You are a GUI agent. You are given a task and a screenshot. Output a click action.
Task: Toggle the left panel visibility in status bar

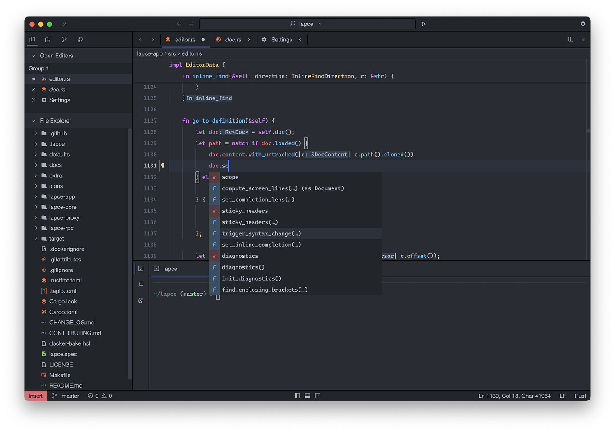pyautogui.click(x=297, y=396)
